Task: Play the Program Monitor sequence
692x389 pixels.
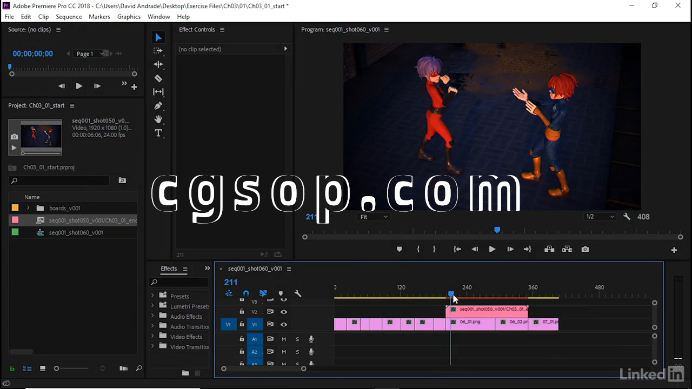Action: pos(492,249)
